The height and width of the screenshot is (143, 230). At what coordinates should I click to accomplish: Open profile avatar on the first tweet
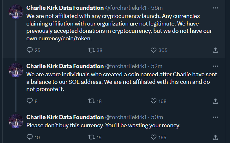click(x=16, y=13)
